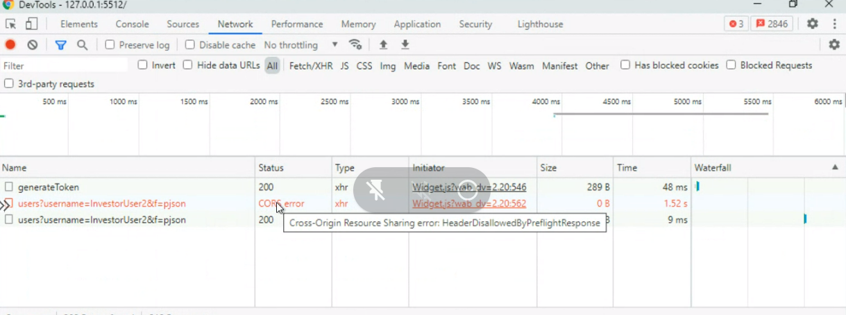The image size is (846, 315).
Task: Click the export HAR download icon
Action: point(405,45)
